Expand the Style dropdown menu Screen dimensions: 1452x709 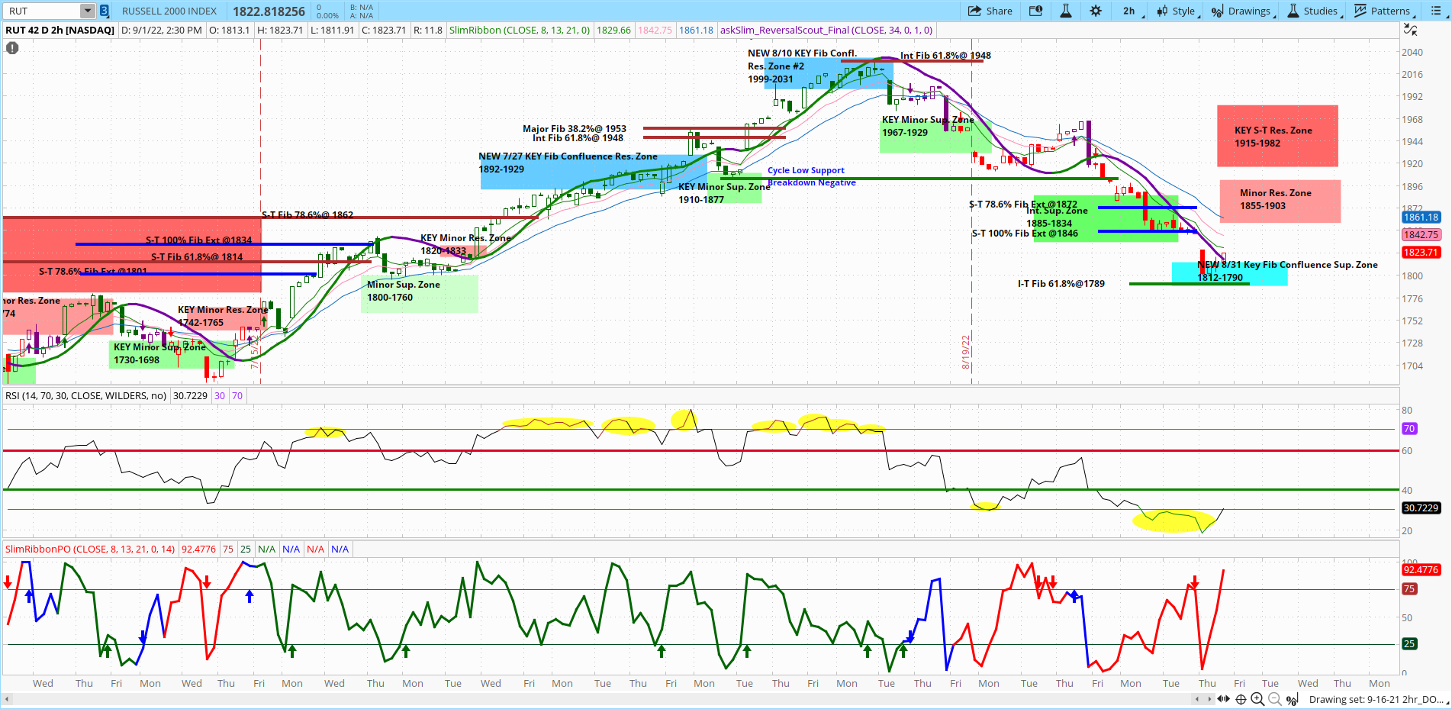pos(1177,11)
